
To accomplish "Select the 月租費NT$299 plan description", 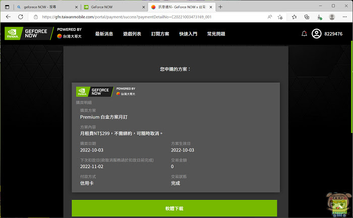I will pyautogui.click(x=121, y=133).
